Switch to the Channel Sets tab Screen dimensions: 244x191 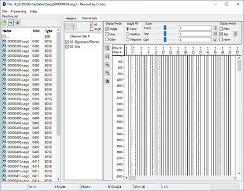[x=90, y=18]
